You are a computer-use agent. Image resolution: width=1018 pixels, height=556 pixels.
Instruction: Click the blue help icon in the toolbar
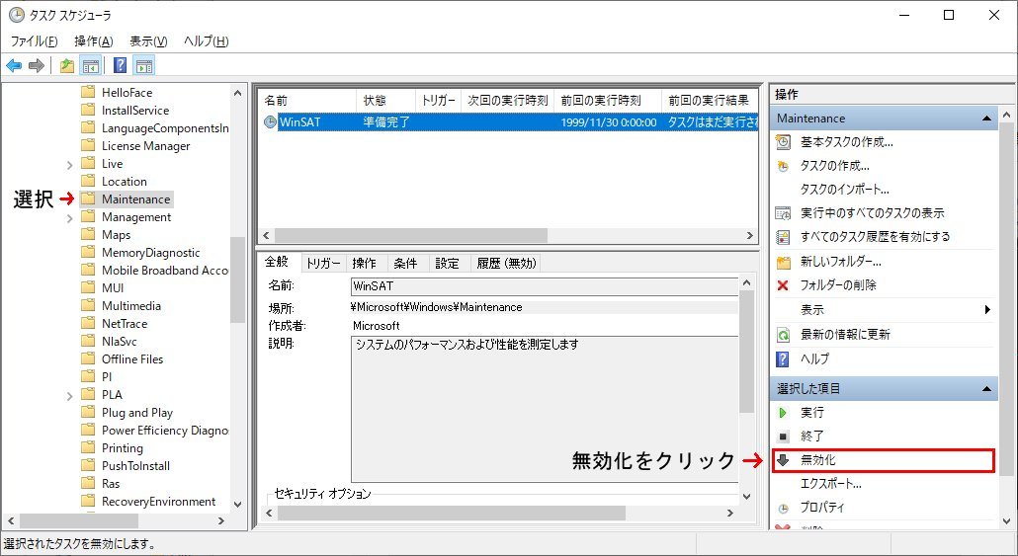(x=120, y=66)
